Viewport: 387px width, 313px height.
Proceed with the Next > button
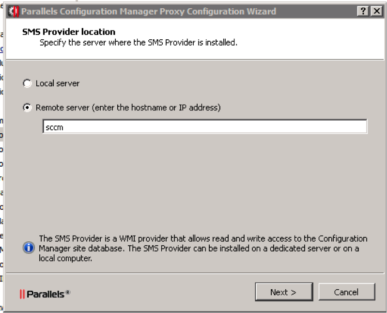coord(283,292)
